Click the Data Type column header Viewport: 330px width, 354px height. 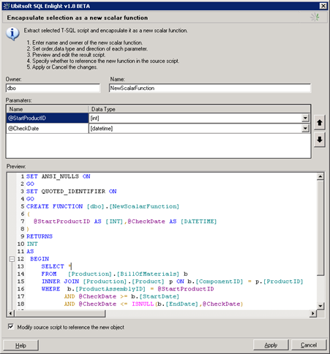click(199, 109)
